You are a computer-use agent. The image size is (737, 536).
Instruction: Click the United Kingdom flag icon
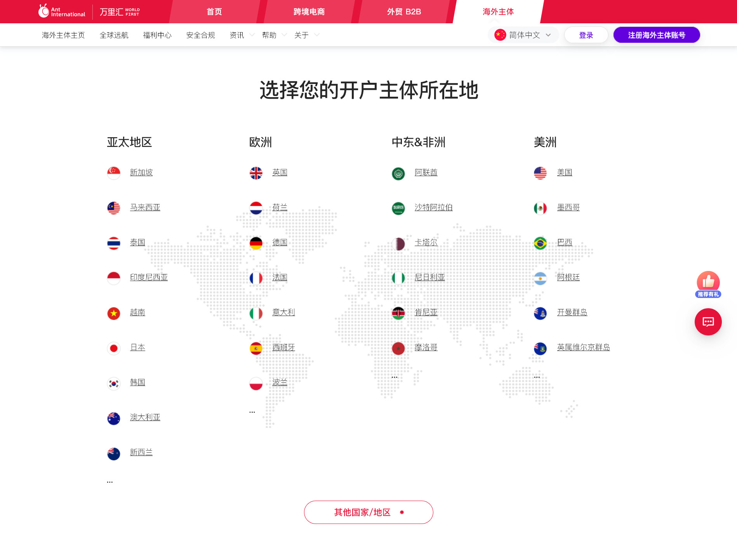[256, 173]
